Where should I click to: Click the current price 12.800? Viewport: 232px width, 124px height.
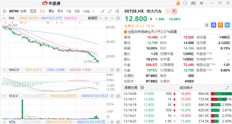136,19
